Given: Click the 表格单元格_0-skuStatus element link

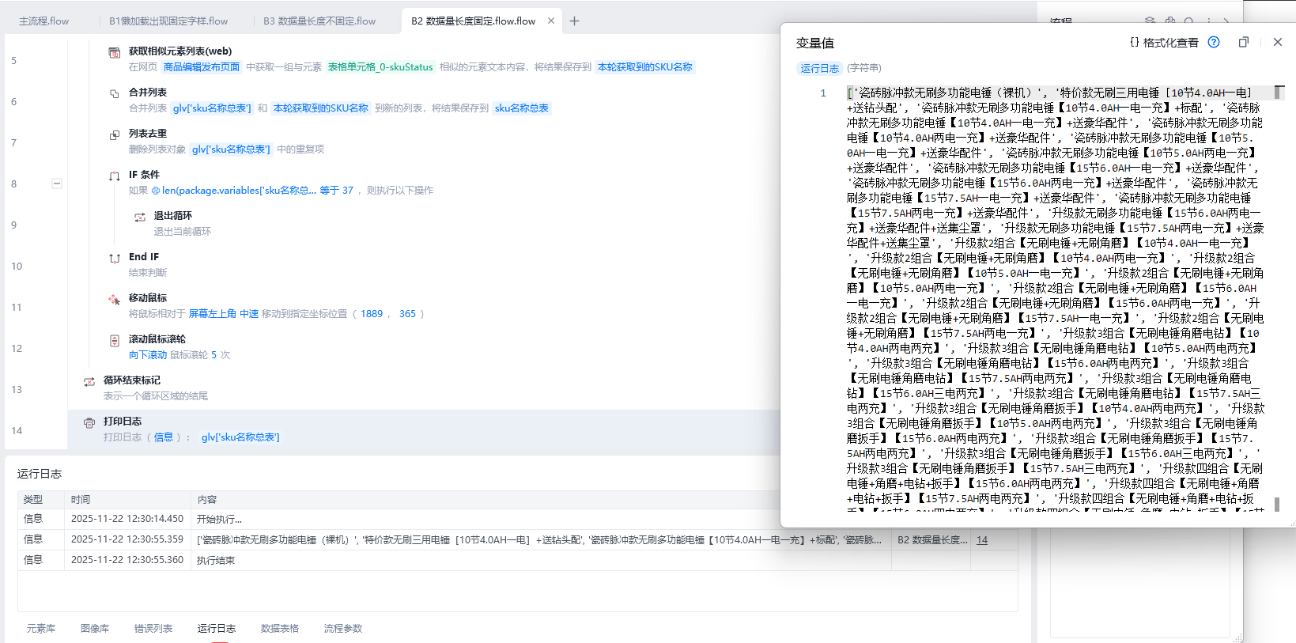Looking at the screenshot, I should click(380, 67).
